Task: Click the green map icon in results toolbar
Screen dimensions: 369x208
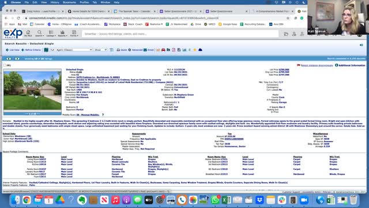Action: click(x=46, y=50)
